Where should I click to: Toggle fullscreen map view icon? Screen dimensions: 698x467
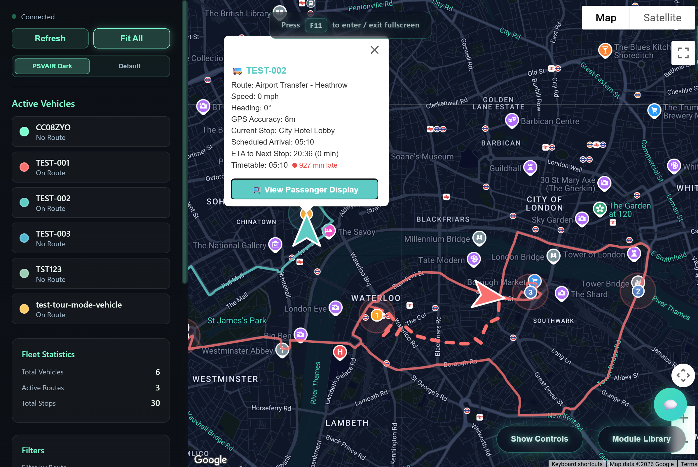[x=683, y=53]
